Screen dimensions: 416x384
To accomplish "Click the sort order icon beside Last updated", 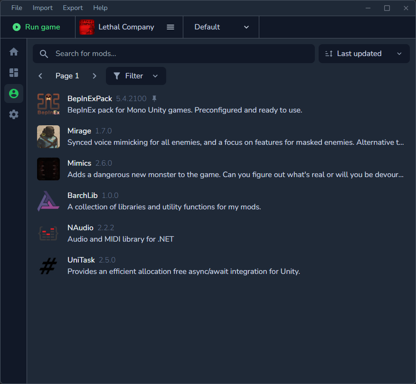I will point(329,54).
